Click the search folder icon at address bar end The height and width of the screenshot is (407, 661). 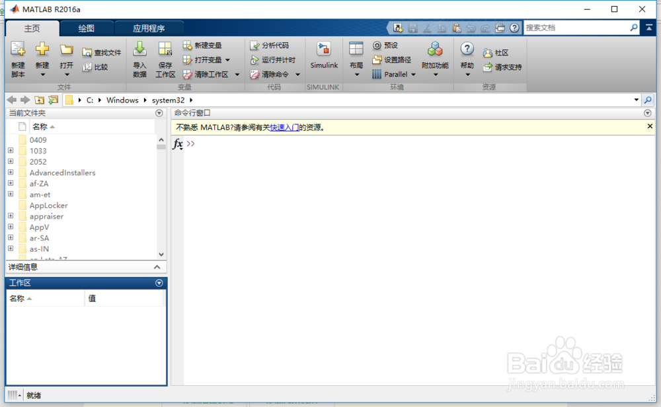[648, 100]
